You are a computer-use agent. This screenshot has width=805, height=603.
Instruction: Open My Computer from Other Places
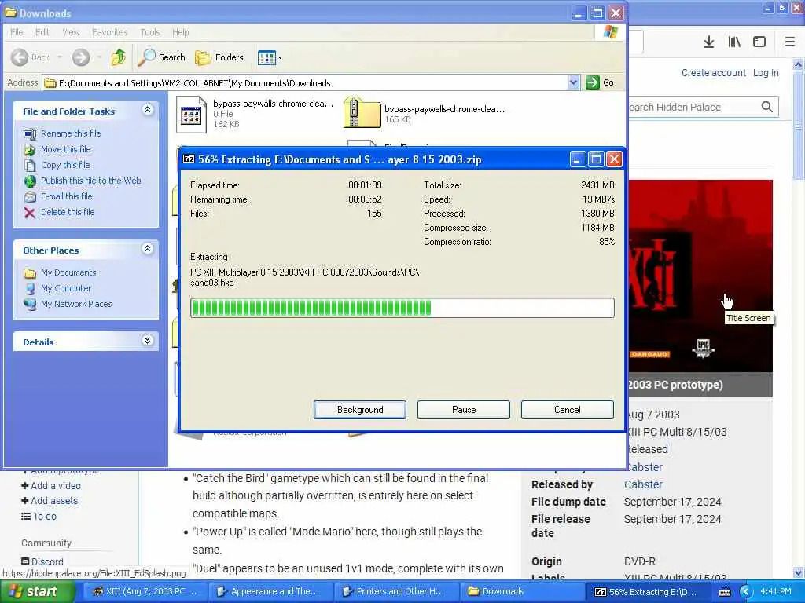click(x=66, y=289)
